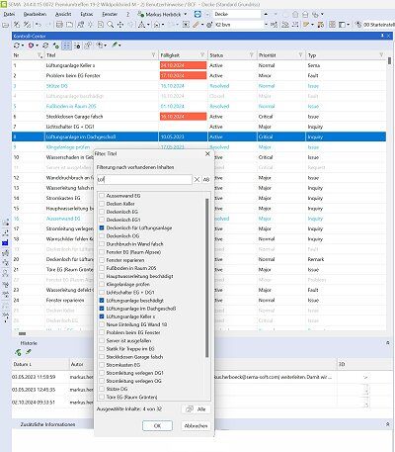Uncheck Lüftungsanlage beschädigt checkbox
The height and width of the screenshot is (452, 395).
(102, 301)
